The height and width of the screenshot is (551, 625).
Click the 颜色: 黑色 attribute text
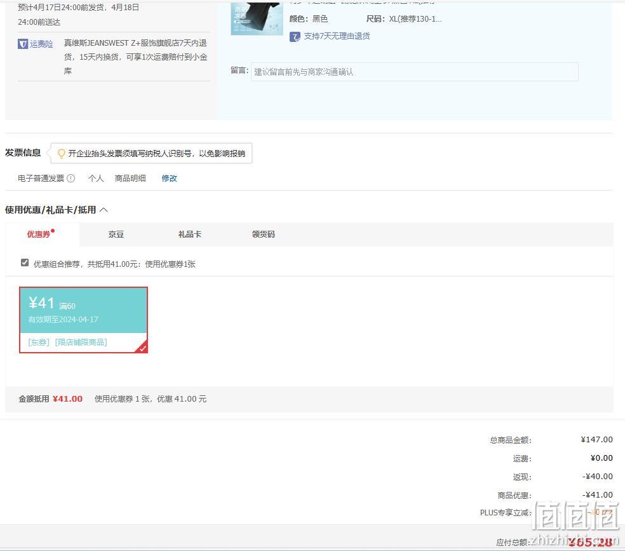pyautogui.click(x=309, y=18)
